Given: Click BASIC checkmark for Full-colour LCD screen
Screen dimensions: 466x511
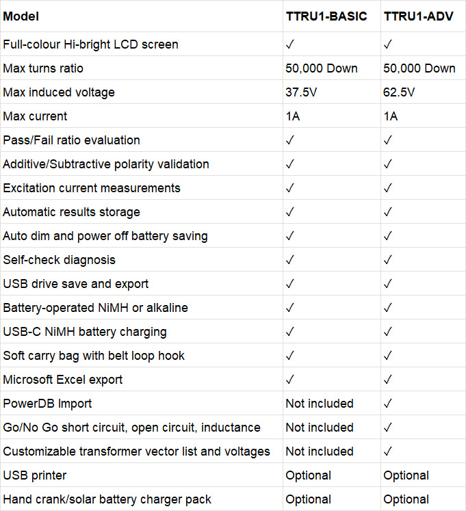Looking at the screenshot, I should coord(290,44).
